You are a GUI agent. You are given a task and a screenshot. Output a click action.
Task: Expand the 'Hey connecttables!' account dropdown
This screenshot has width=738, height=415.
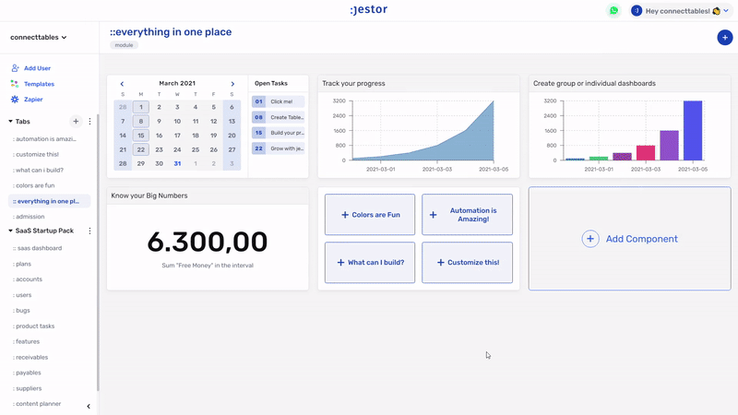[682, 11]
